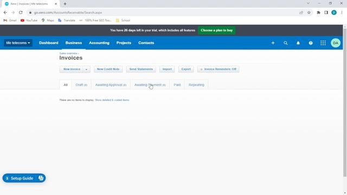Viewport: 347px width, 195px height.
Task: Open a new browser tab
Action: (x=65, y=4)
